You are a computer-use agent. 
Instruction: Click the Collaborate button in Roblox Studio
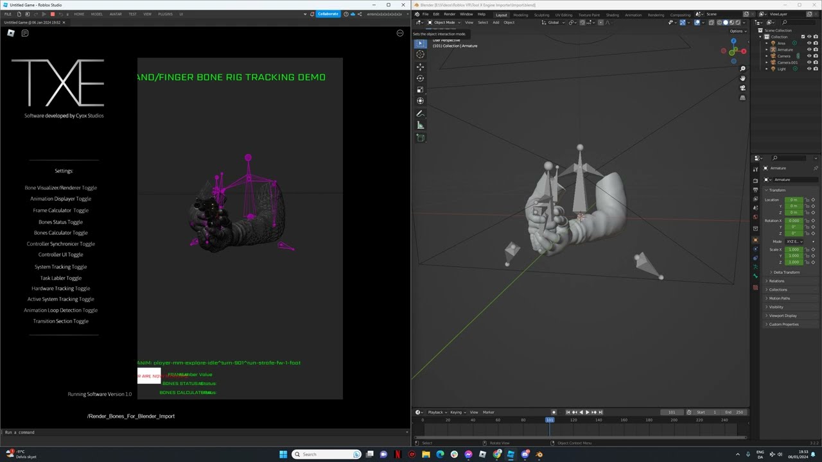(328, 14)
